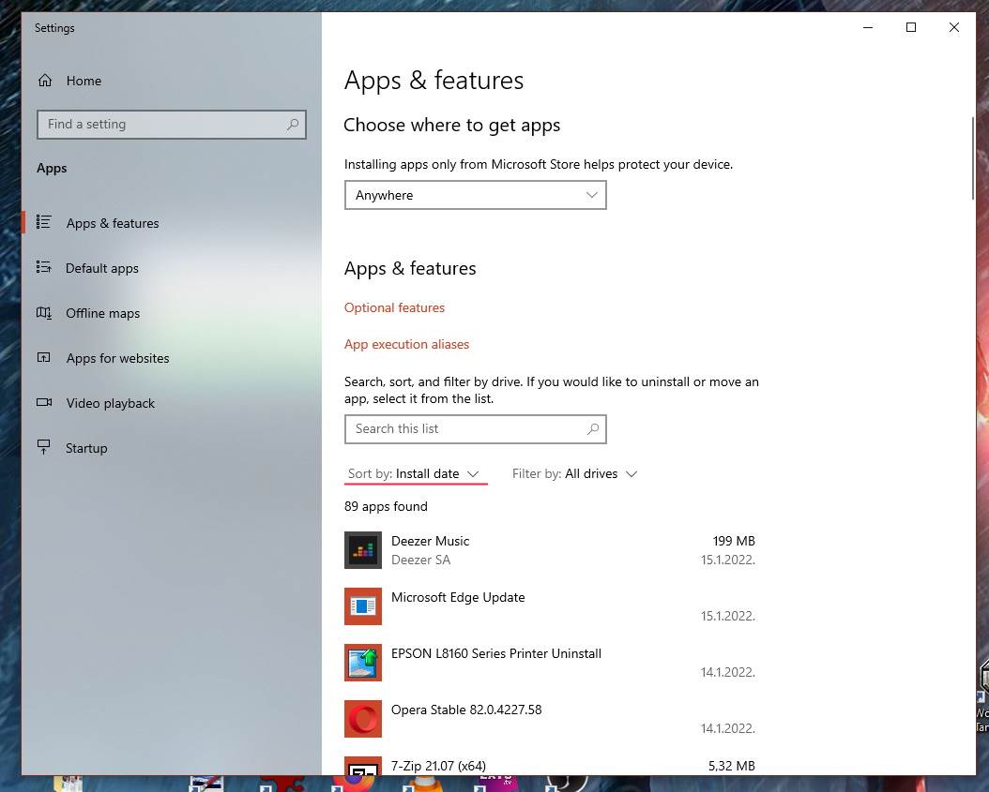Select Apps & features in sidebar

tap(113, 223)
